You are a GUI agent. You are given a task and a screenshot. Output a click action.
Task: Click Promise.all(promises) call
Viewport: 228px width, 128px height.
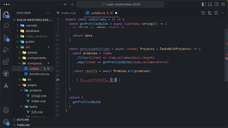click(132, 71)
